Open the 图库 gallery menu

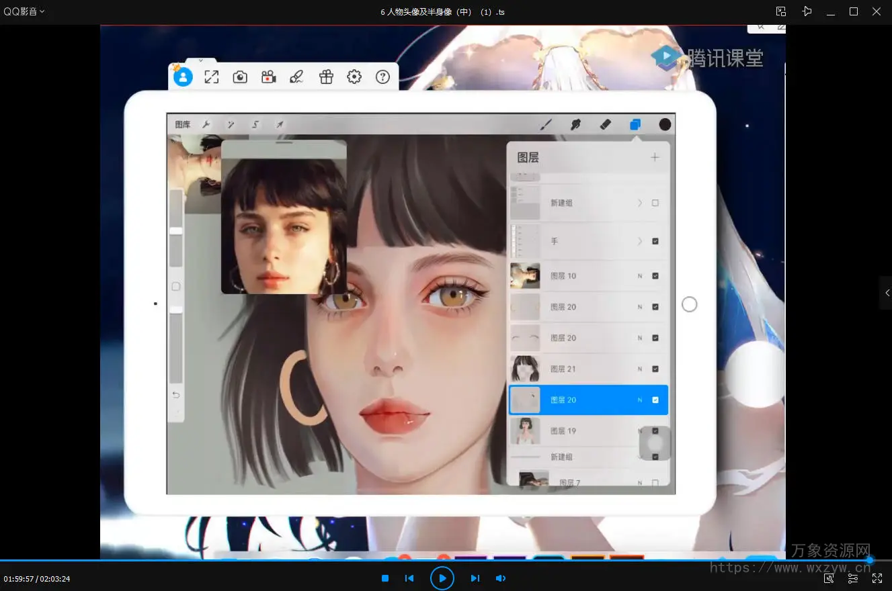(183, 124)
